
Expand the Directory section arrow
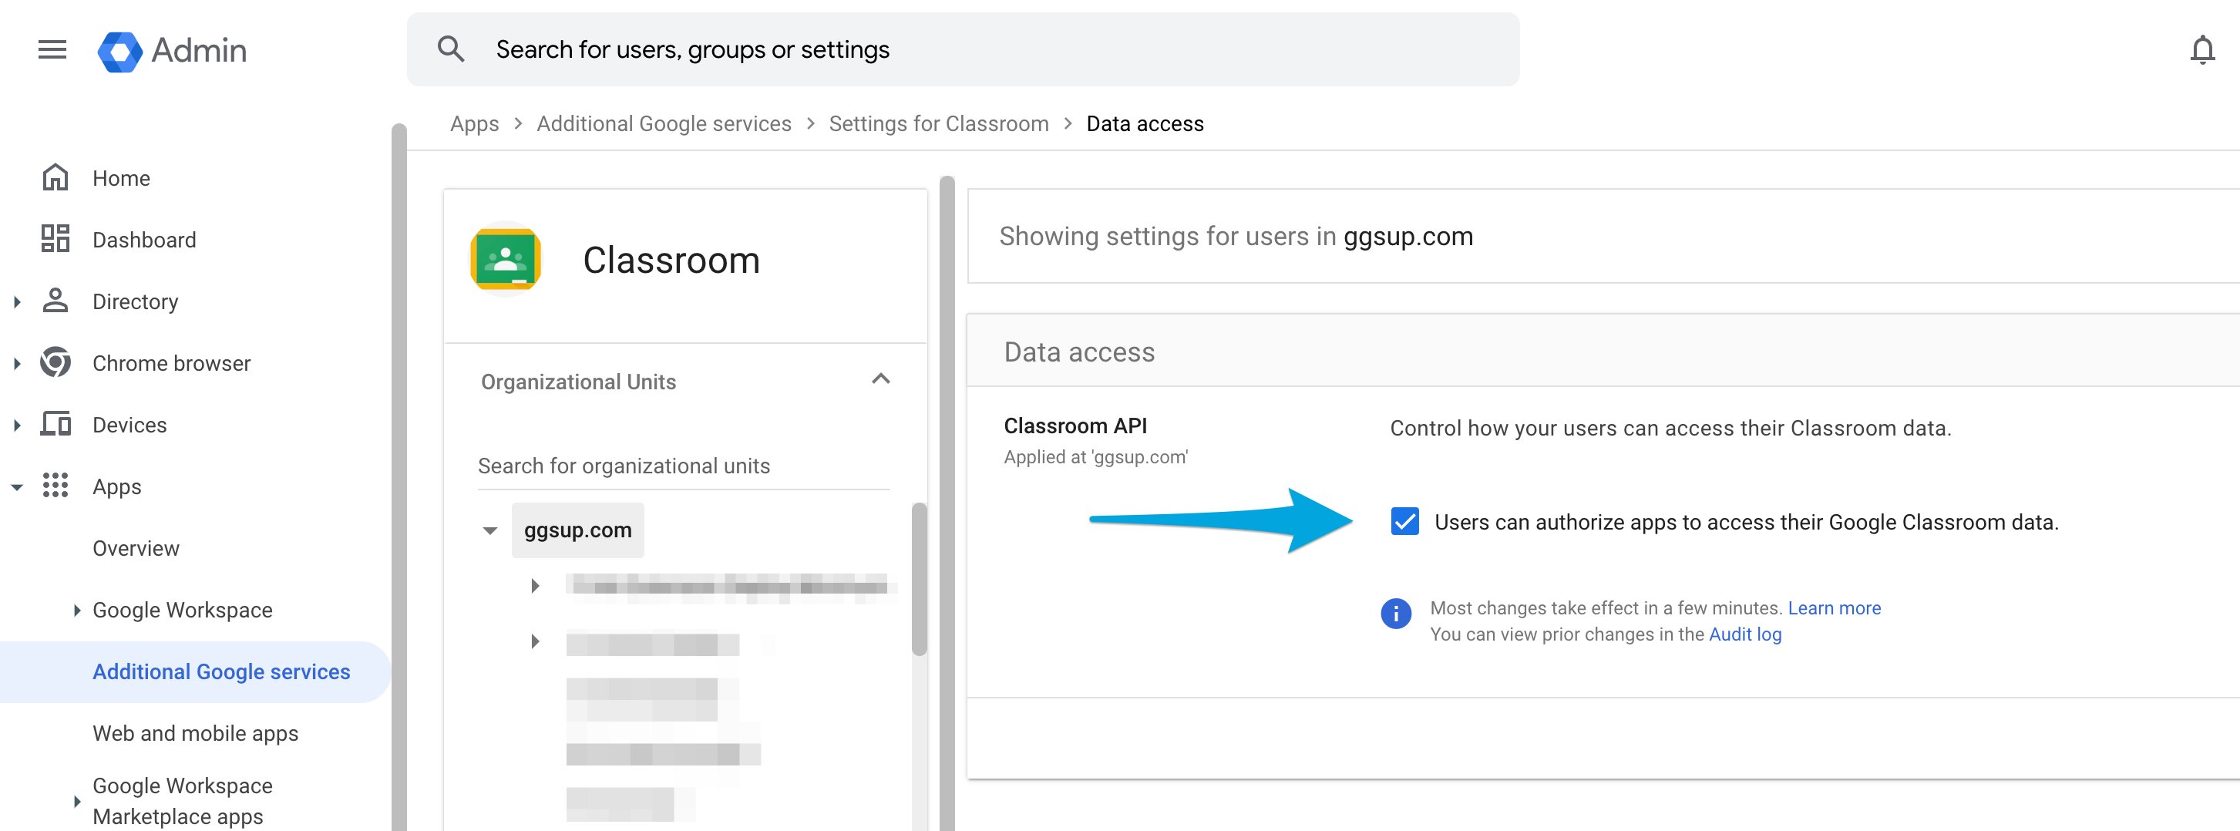coord(16,301)
